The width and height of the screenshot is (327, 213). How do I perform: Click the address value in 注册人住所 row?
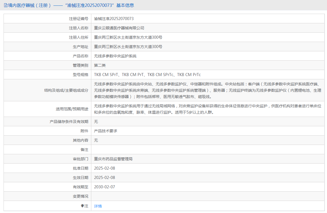128,38
